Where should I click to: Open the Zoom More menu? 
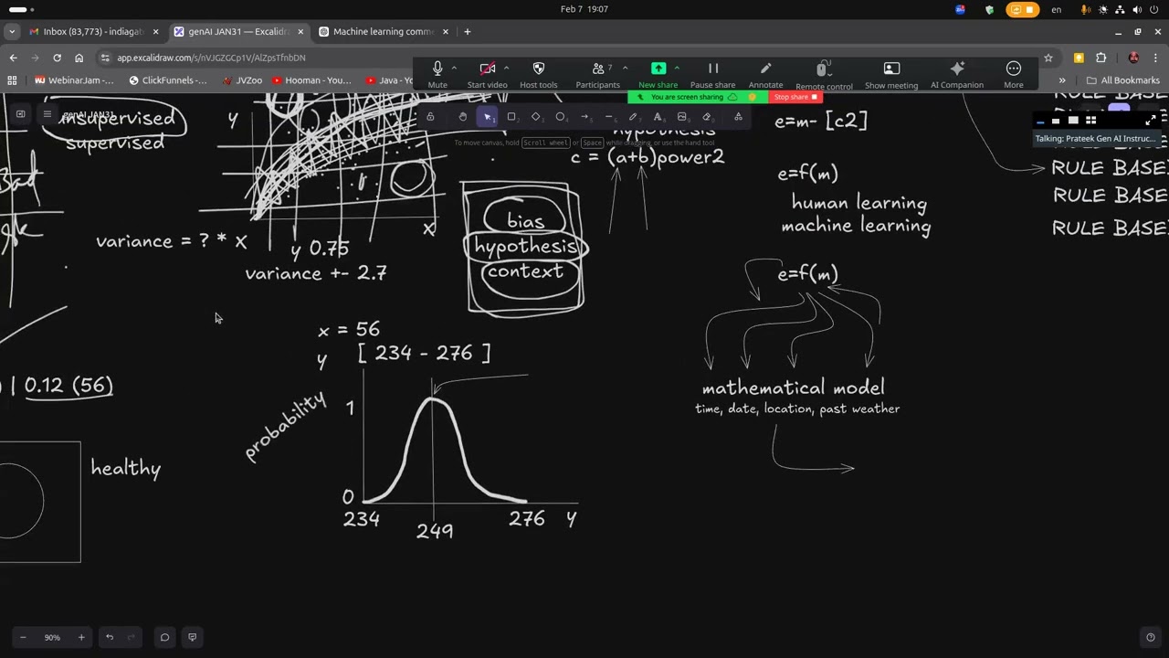pos(1014,74)
